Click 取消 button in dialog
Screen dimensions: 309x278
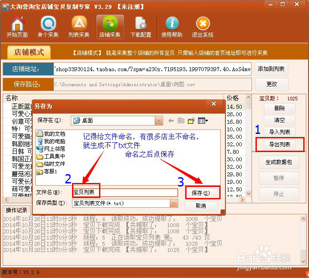(x=201, y=206)
